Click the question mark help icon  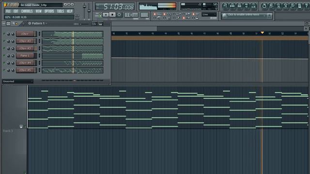click(307, 6)
